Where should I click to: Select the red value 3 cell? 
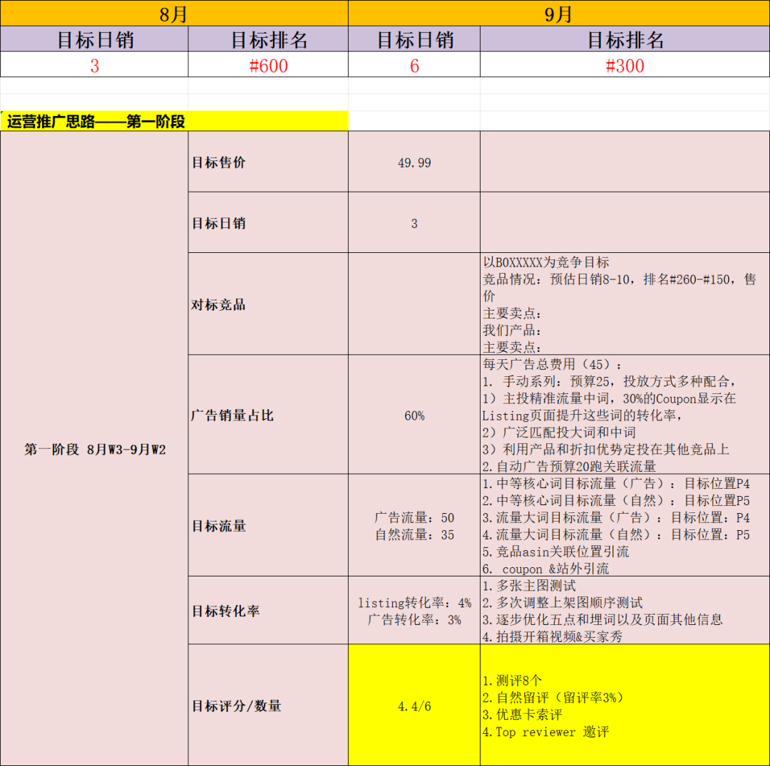tap(94, 64)
